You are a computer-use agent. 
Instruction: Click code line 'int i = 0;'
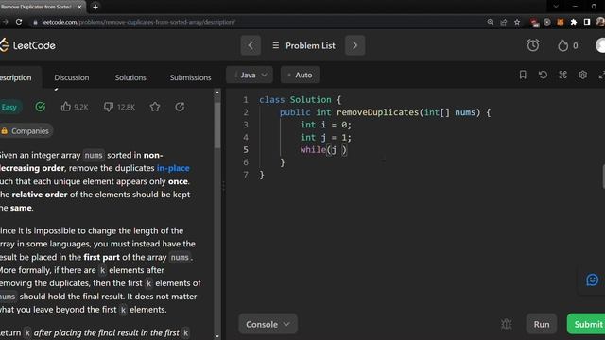click(326, 125)
